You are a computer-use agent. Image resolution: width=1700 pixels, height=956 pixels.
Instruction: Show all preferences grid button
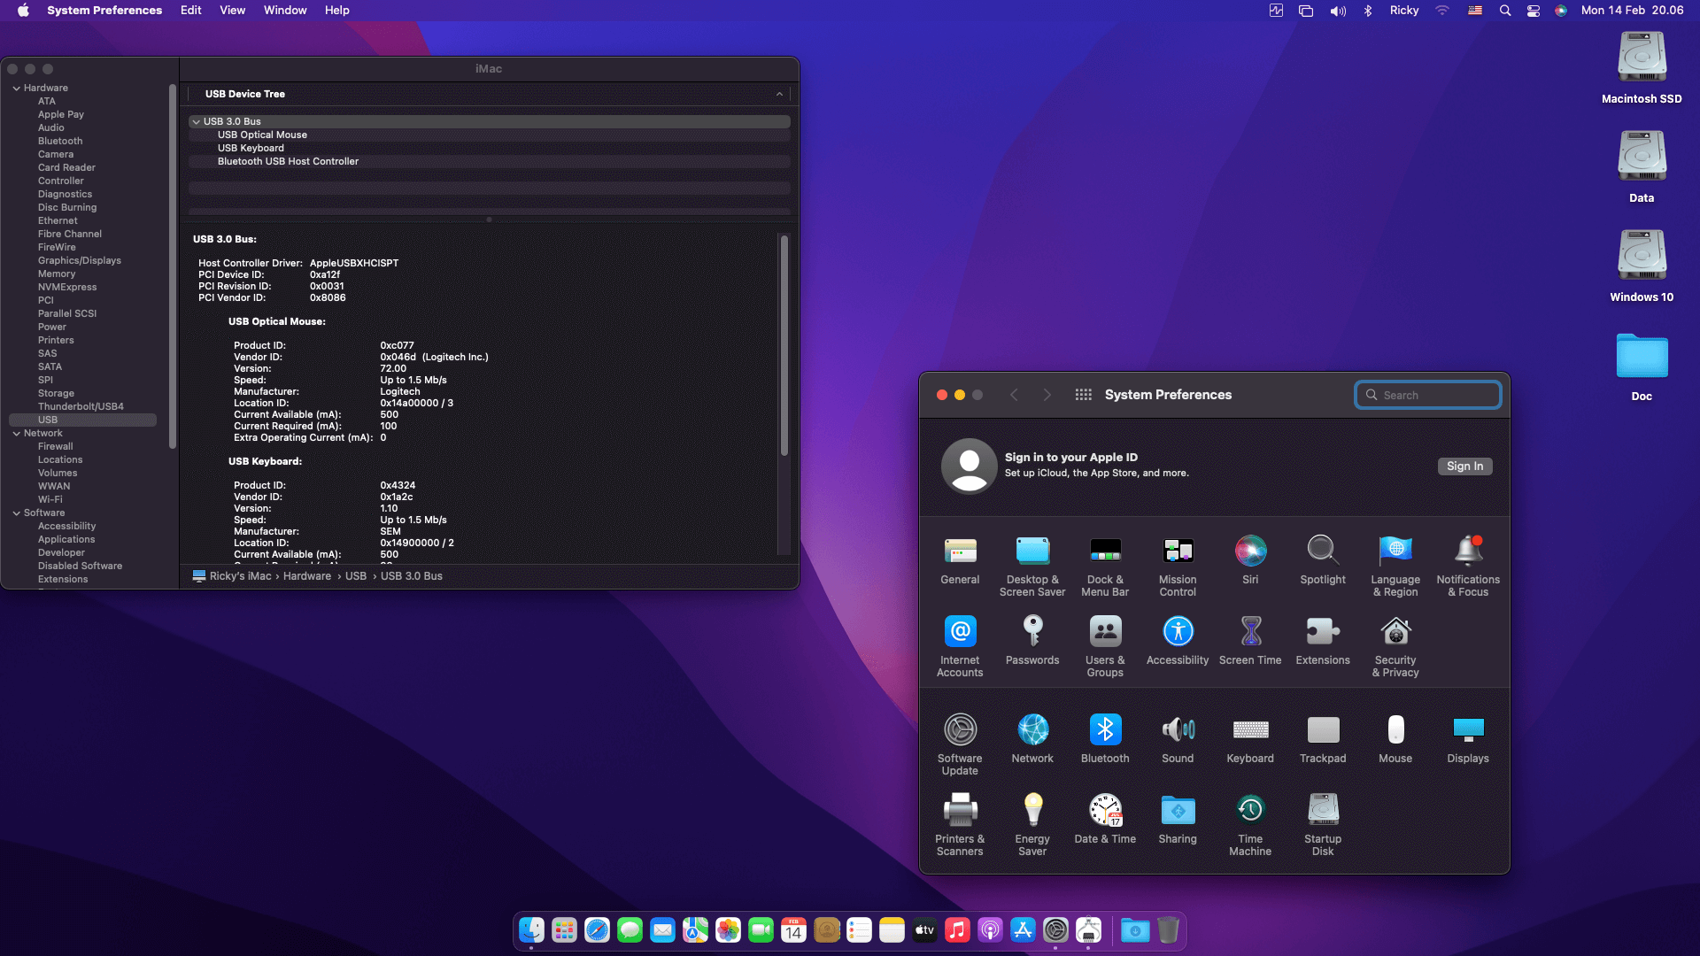click(x=1083, y=395)
